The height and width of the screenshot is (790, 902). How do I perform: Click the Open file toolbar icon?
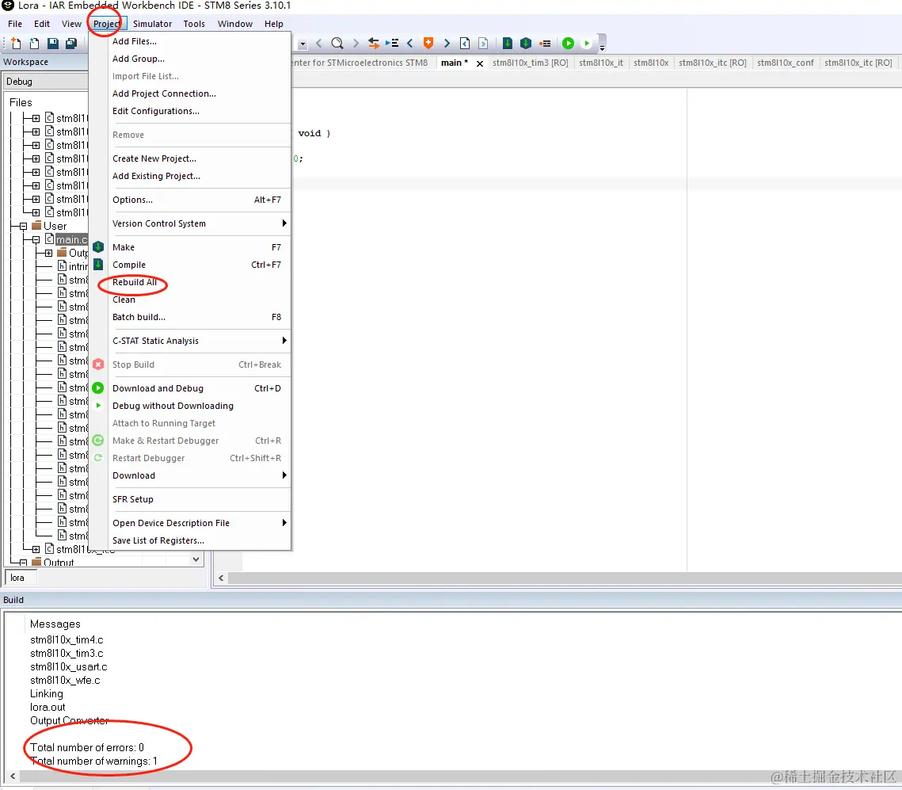tap(35, 43)
